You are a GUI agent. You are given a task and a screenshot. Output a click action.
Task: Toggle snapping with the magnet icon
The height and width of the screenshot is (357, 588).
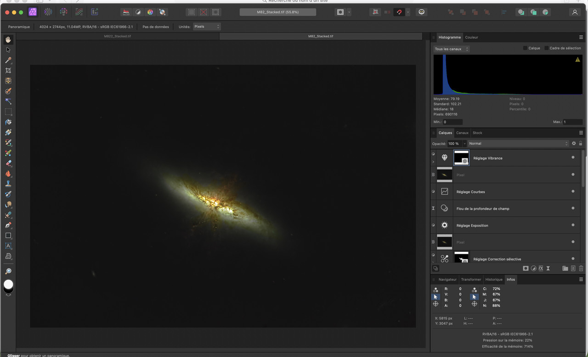pos(399,12)
